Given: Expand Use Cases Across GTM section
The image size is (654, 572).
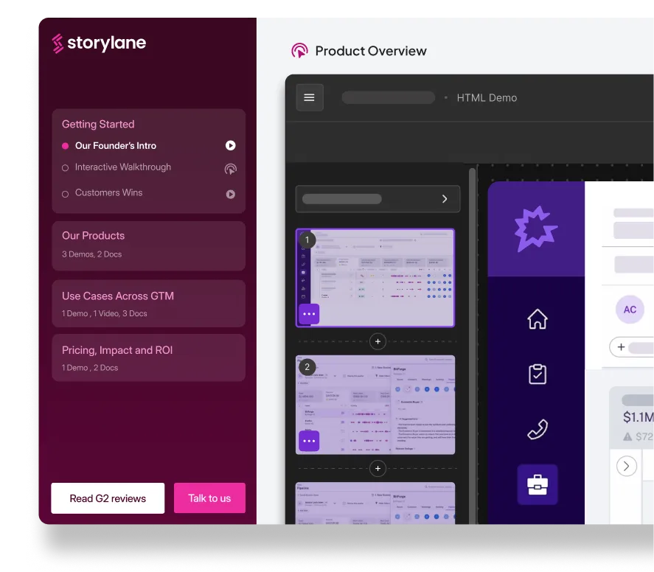Looking at the screenshot, I should 148,304.
